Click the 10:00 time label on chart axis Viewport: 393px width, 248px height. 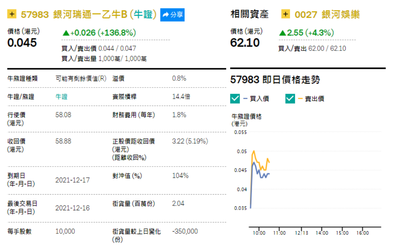[259, 233]
